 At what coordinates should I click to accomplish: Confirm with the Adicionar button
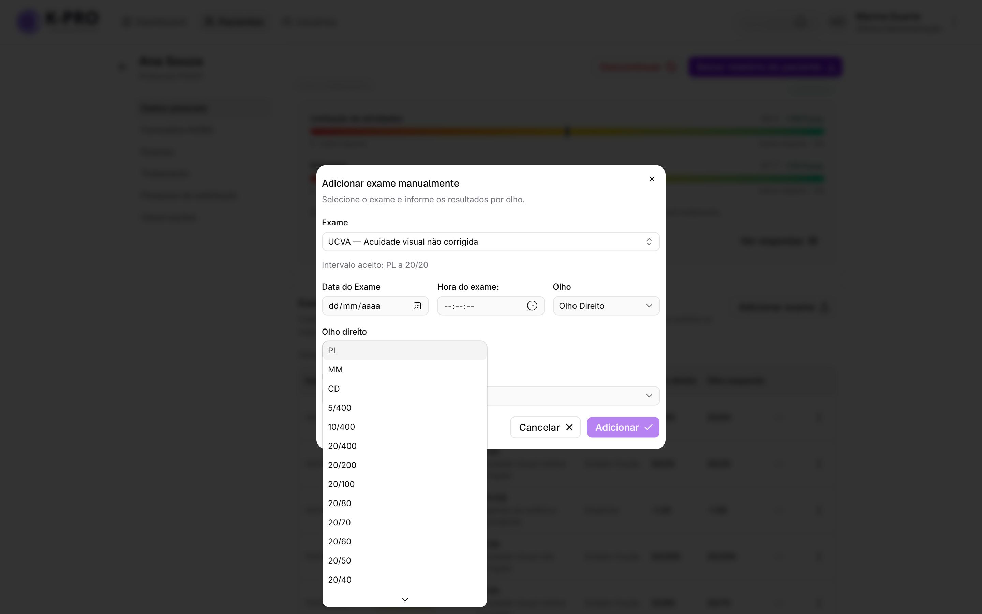point(623,427)
